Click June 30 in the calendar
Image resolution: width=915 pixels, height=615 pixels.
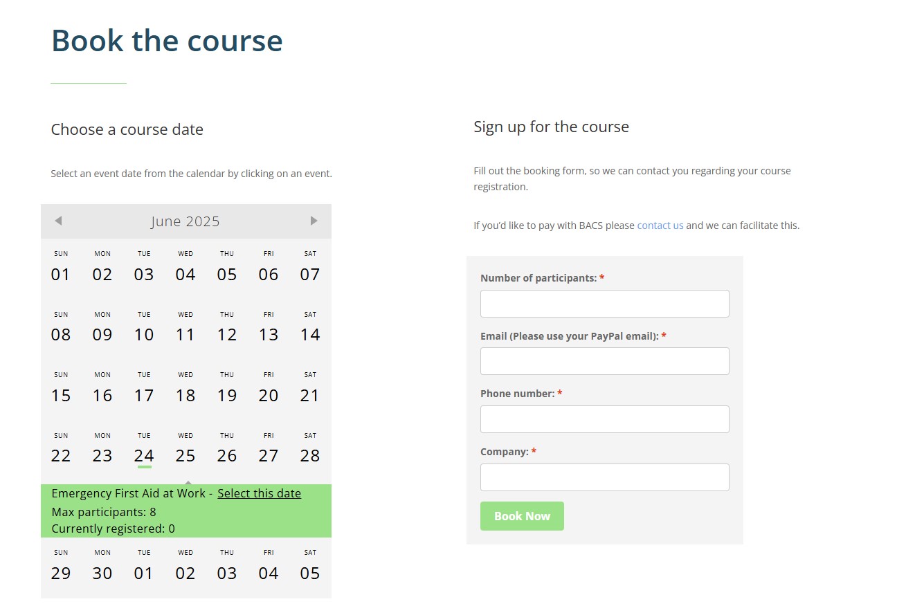pos(102,573)
